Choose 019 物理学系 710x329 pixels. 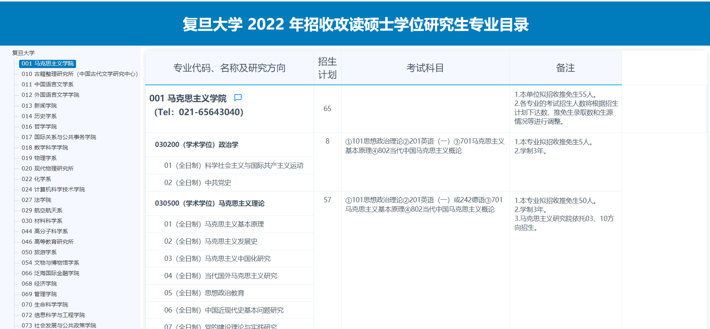click(39, 158)
